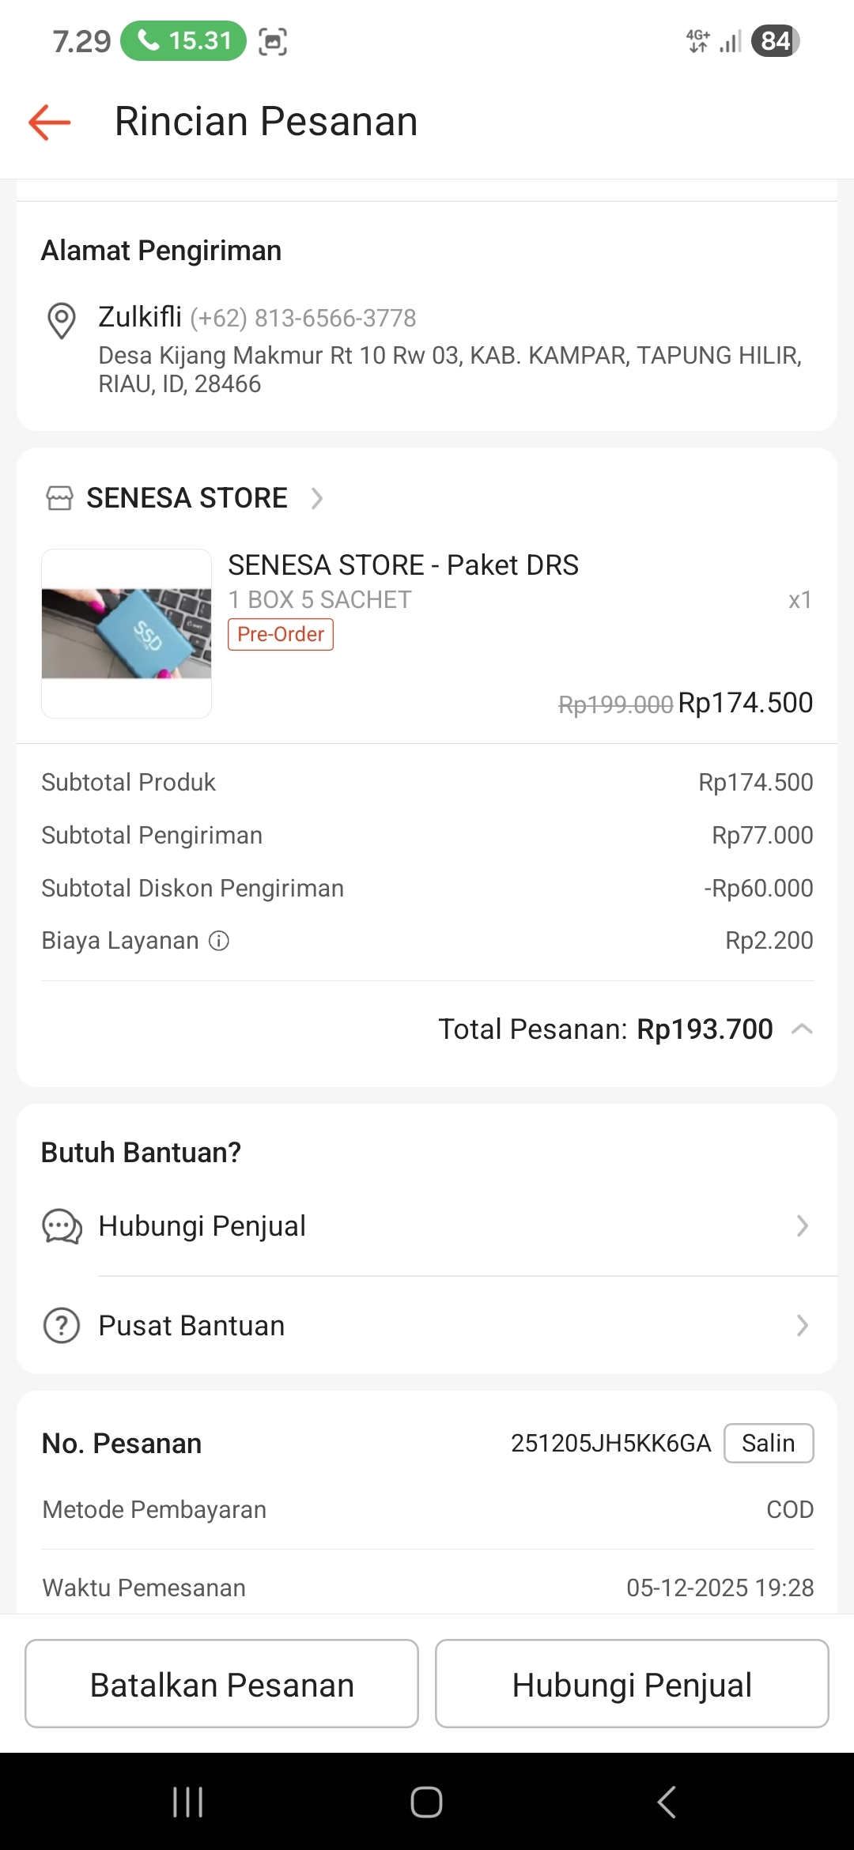Tap the question mark help icon
This screenshot has height=1850, width=854.
[x=62, y=1326]
